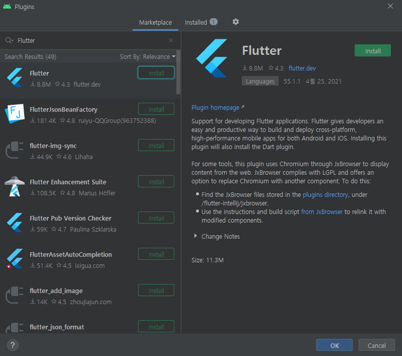This screenshot has width=402, height=356.
Task: Install the FlutterJsonBeanFactory plugin
Action: pos(156,109)
